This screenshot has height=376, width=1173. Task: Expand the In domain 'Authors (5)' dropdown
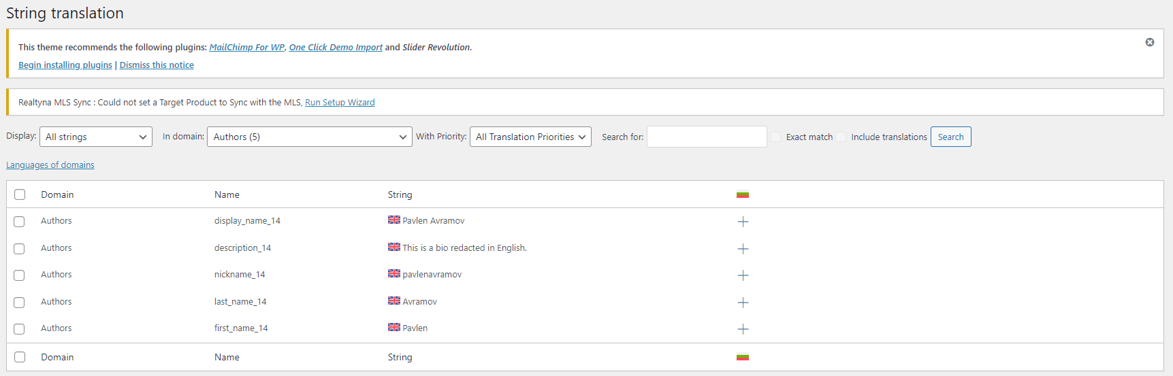309,137
